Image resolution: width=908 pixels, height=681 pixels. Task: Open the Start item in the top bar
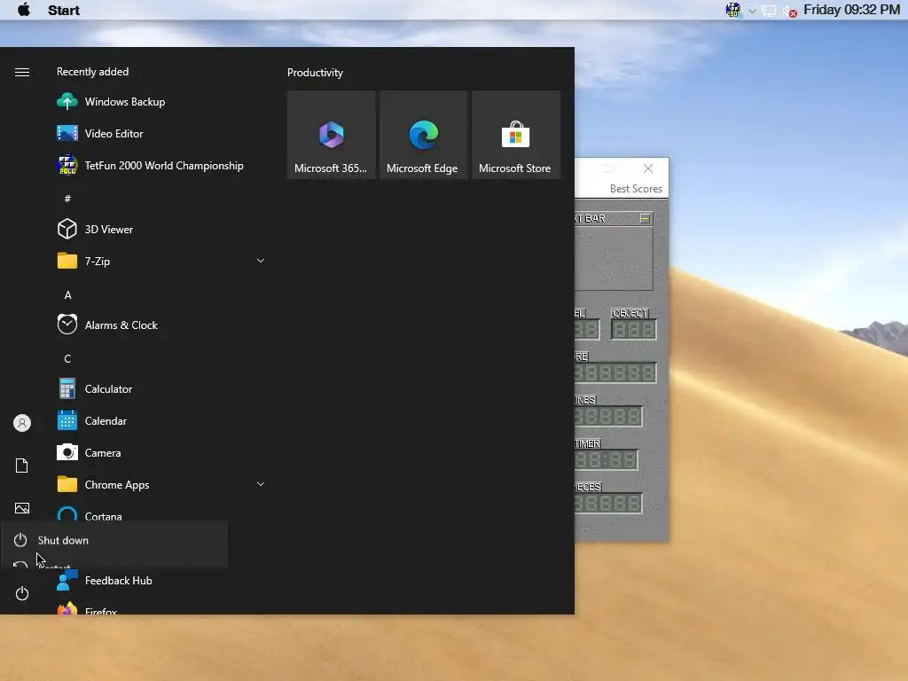[x=64, y=11]
